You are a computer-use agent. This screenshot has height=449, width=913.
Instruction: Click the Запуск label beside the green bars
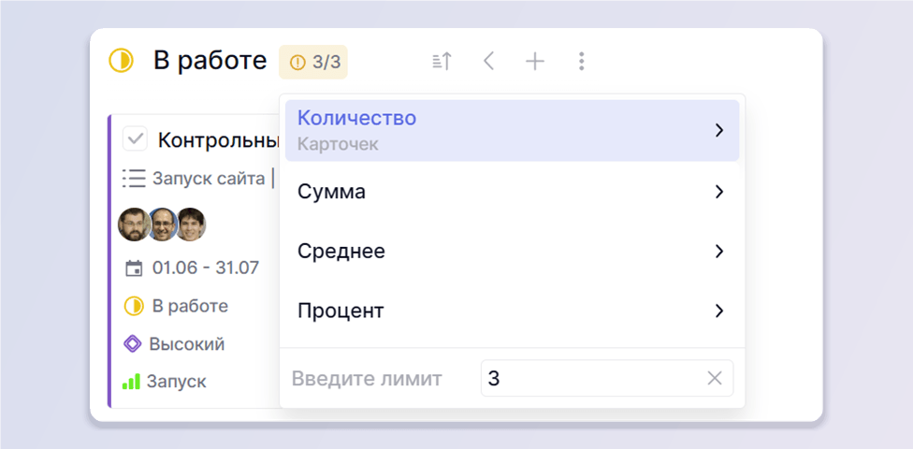[177, 382]
